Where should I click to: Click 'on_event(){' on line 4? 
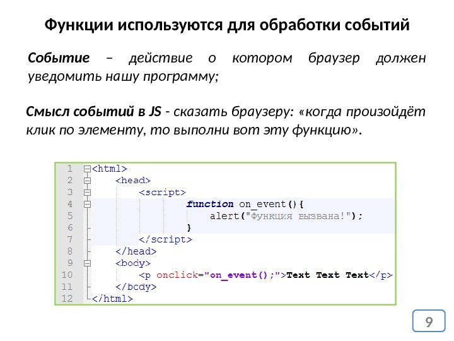tap(271, 205)
